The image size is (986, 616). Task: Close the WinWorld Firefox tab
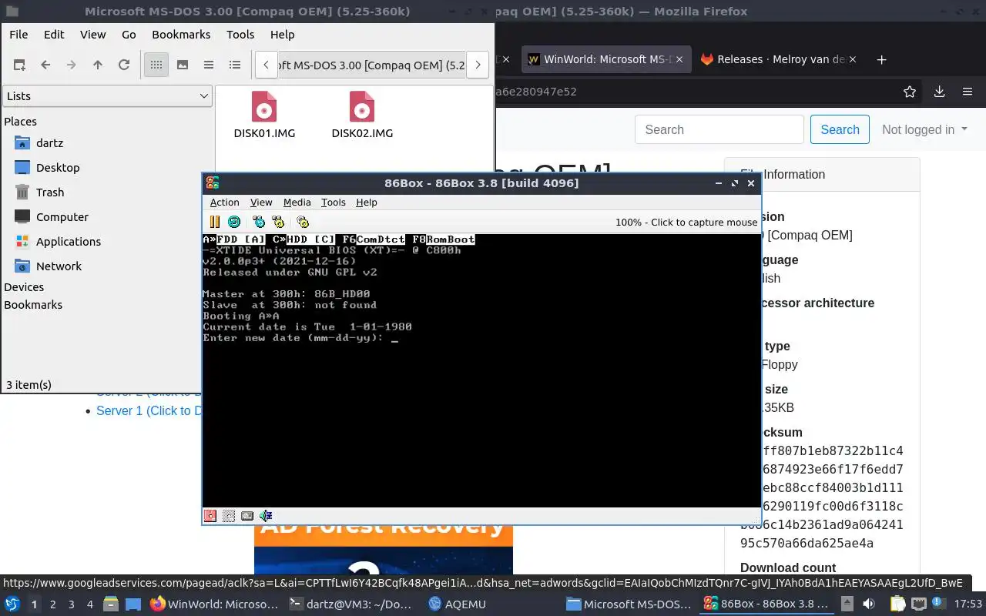click(679, 59)
